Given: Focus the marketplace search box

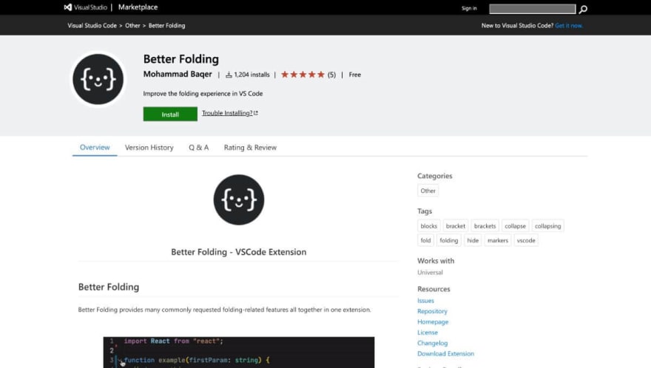Looking at the screenshot, I should (532, 9).
